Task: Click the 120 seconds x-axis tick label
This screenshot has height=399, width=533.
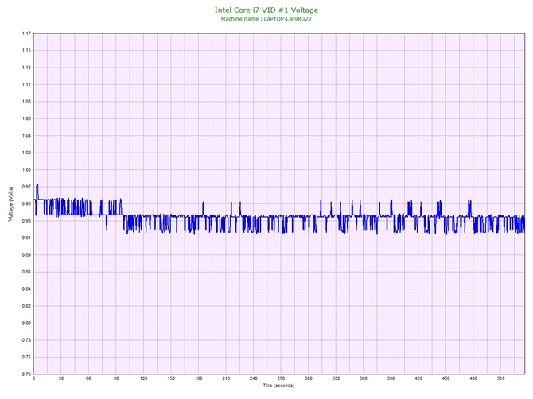Action: 144,378
